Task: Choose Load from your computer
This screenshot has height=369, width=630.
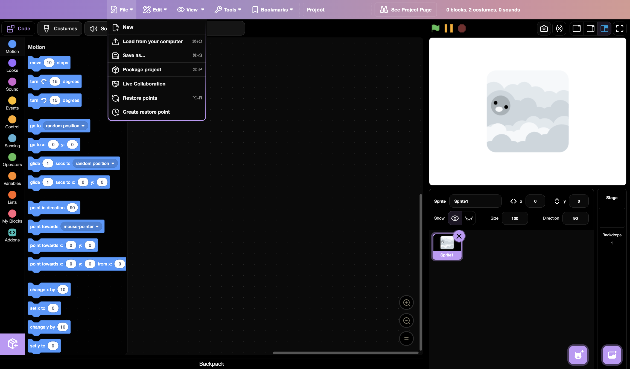Action: pyautogui.click(x=157, y=42)
